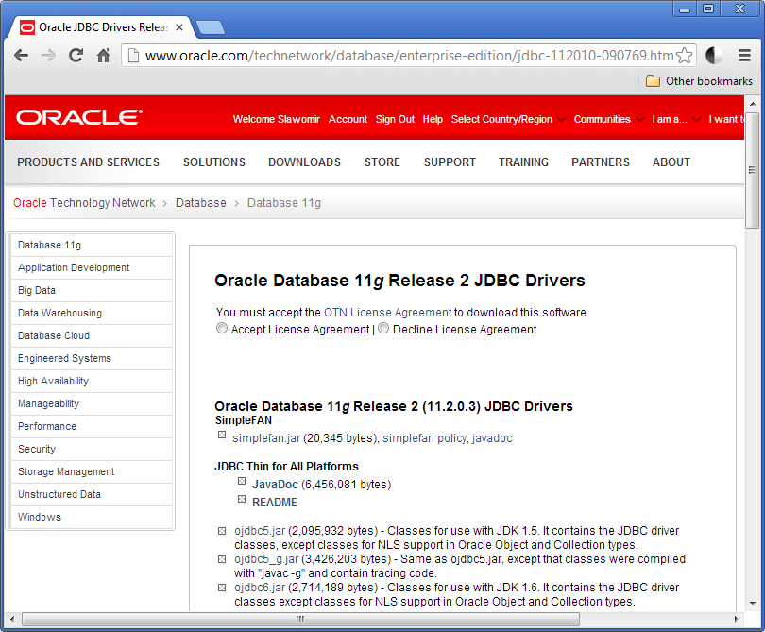Select High Availability in sidebar
Screen dimensions: 765x632
tap(92, 381)
